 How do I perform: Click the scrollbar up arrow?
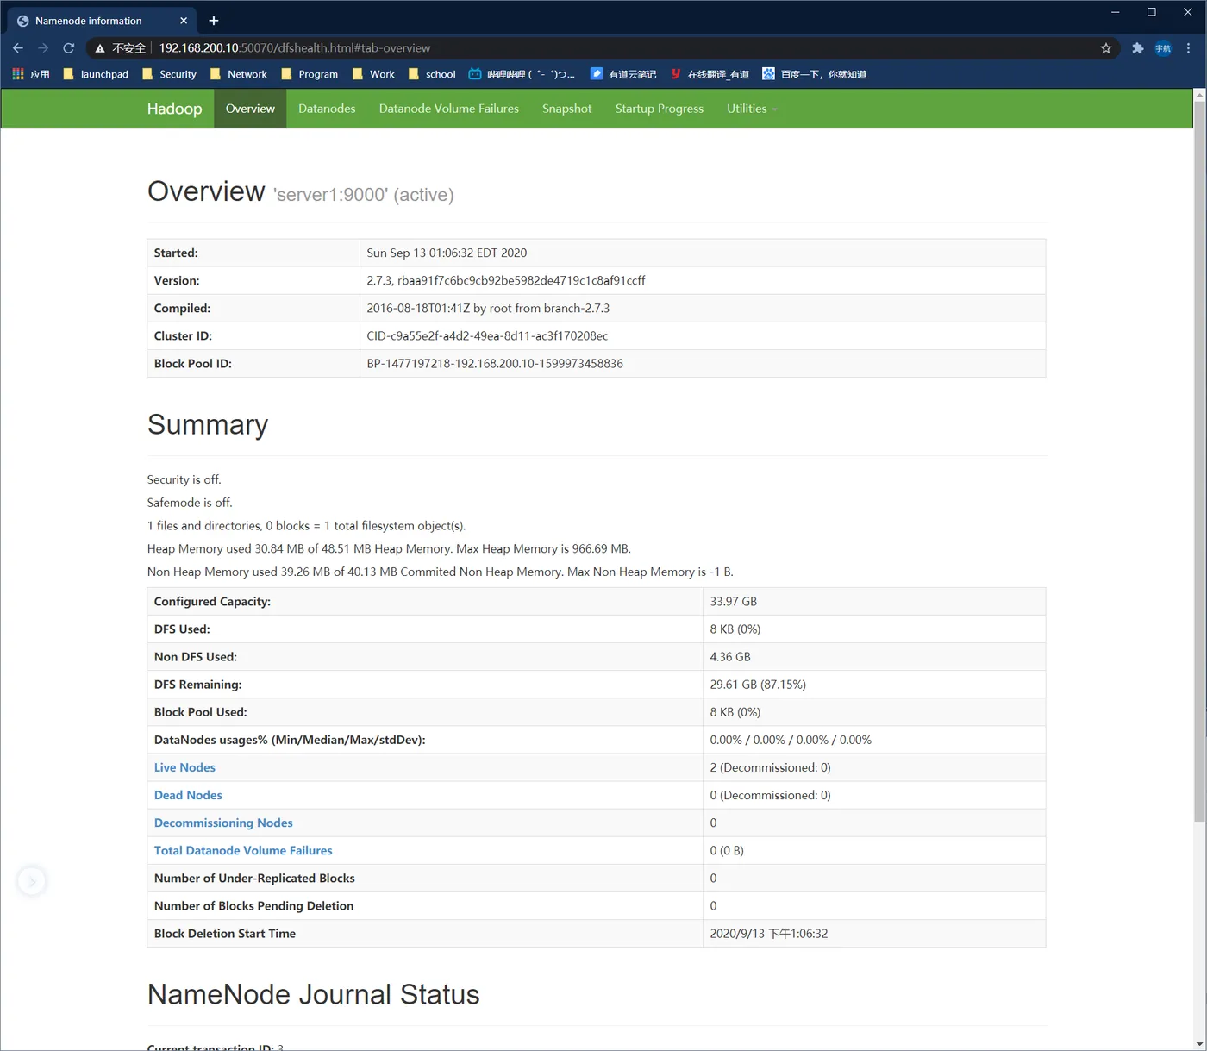click(1199, 95)
